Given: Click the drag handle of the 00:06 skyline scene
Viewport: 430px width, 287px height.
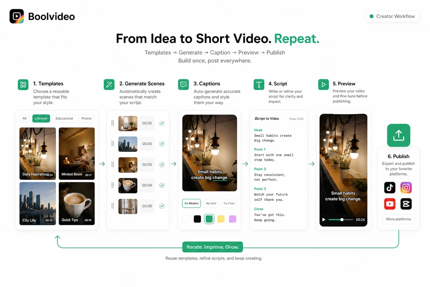Looking at the screenshot, I should tap(113, 144).
